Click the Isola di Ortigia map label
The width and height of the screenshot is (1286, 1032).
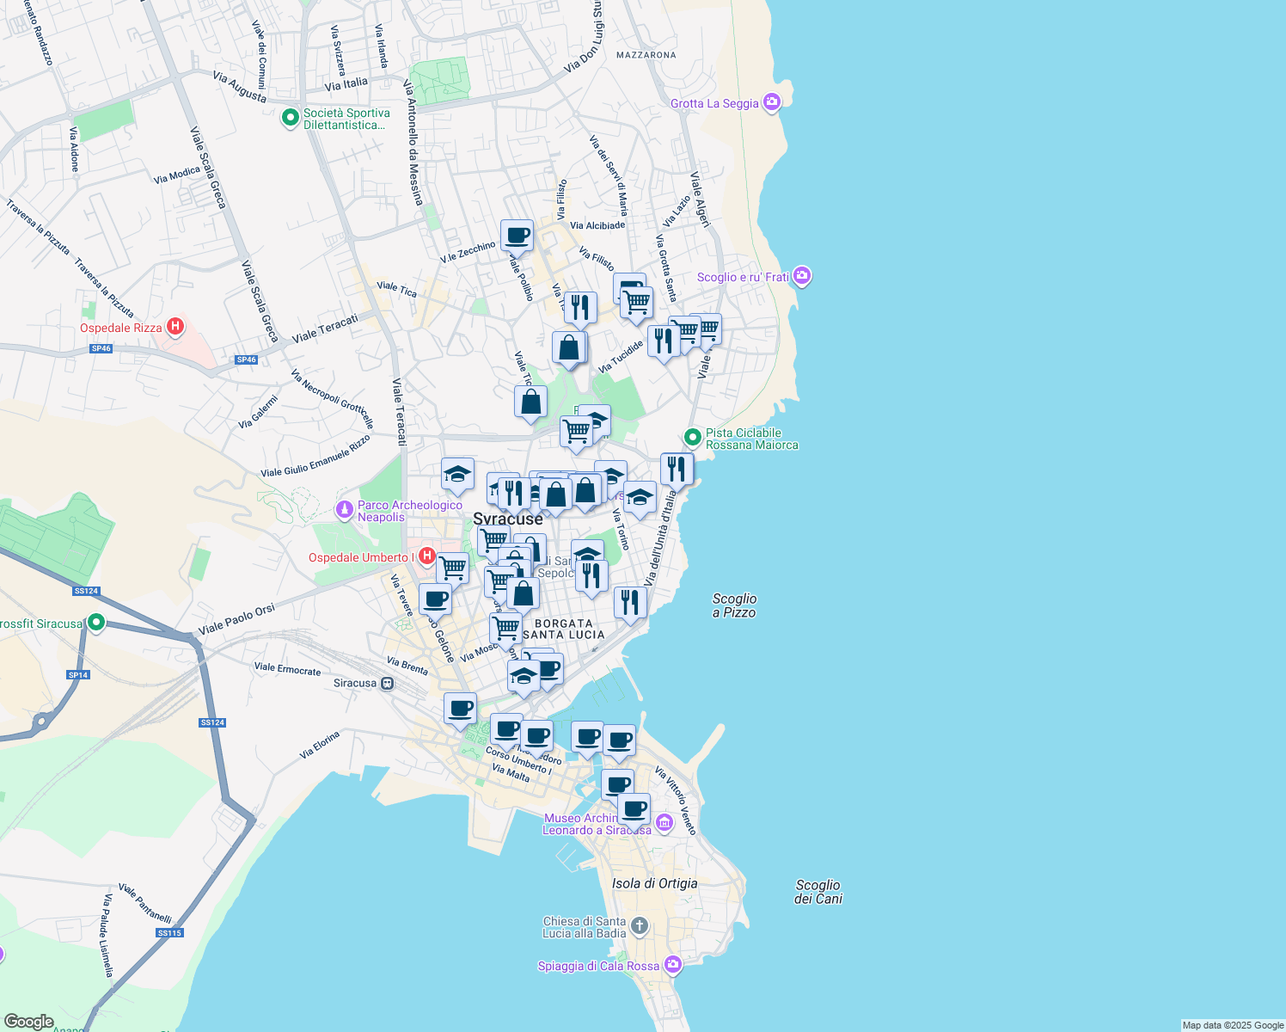(655, 883)
